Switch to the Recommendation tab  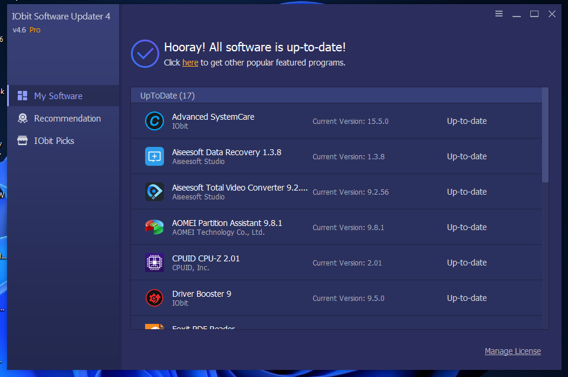pyautogui.click(x=67, y=119)
